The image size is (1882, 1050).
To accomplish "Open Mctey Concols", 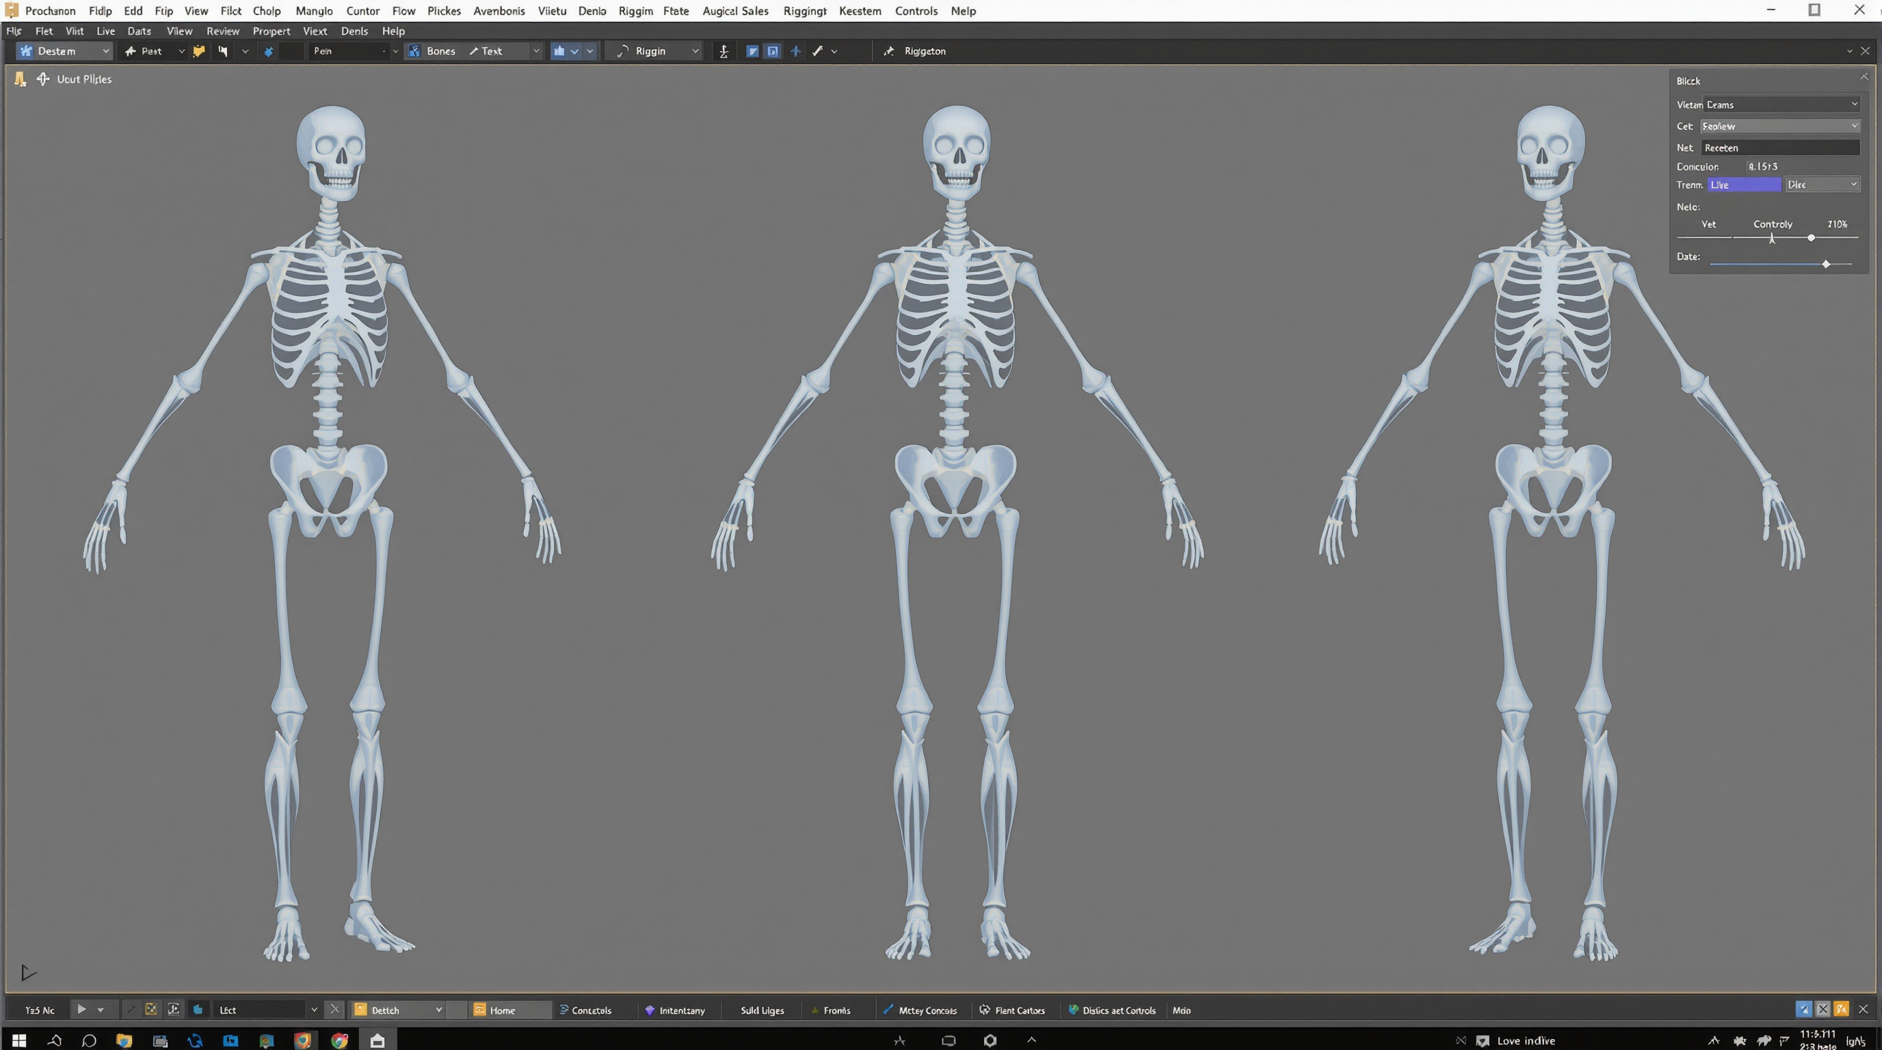I will pos(920,1010).
